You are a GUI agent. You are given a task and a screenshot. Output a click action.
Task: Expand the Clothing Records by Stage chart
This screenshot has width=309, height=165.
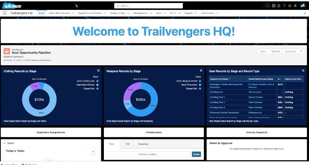point(98,70)
